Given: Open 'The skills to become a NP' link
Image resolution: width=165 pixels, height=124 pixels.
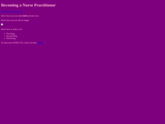Looking at the screenshot, I should [x=12, y=12].
